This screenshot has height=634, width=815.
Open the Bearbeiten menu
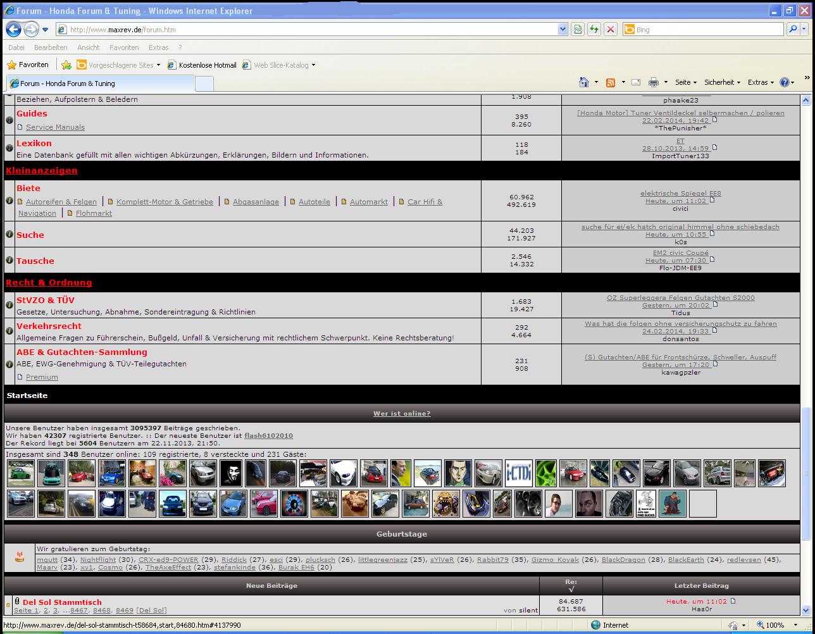(51, 47)
